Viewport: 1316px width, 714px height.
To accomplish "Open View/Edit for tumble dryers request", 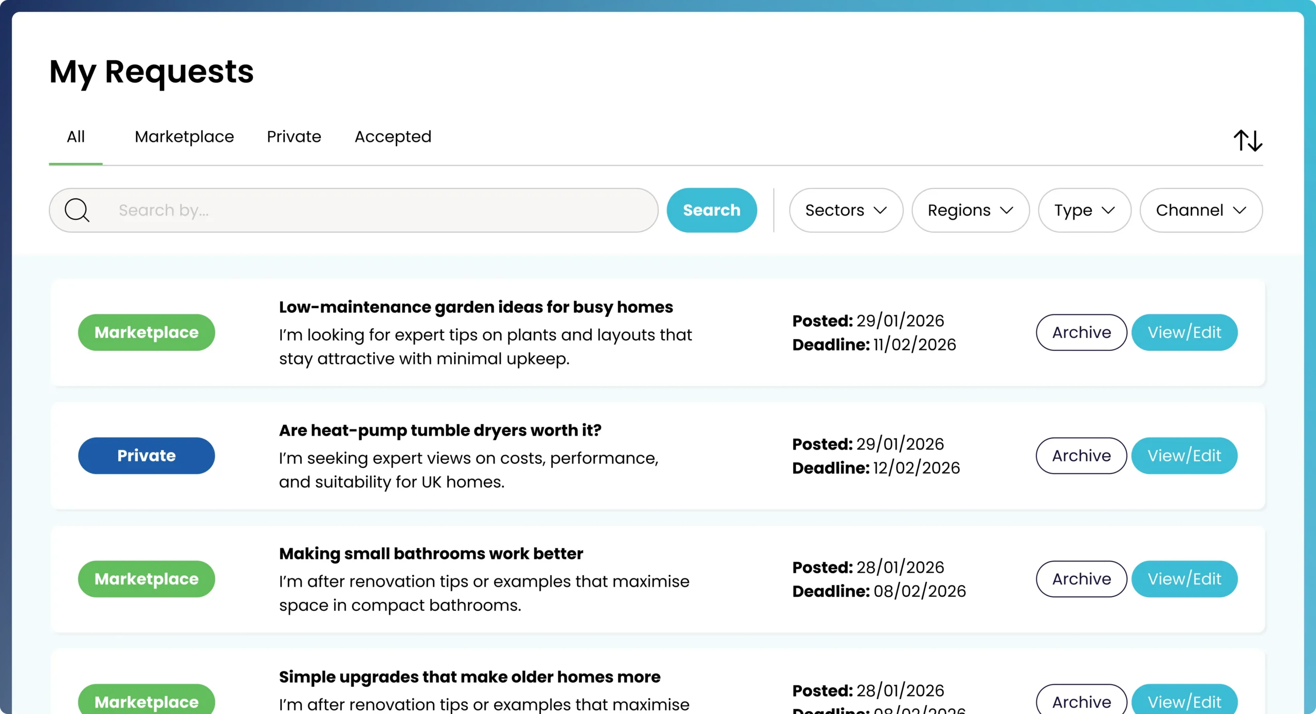I will (x=1184, y=456).
